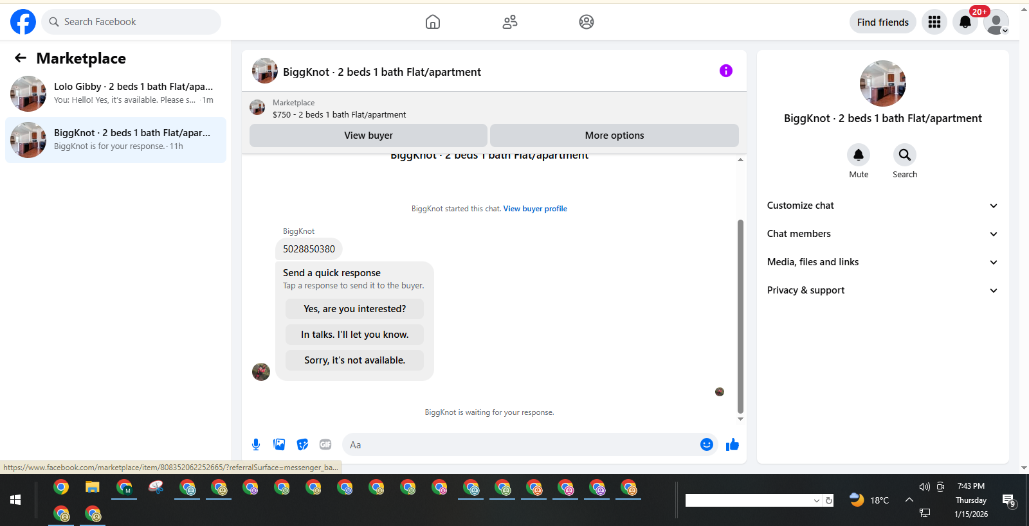Open the Friends icon in top navigation
This screenshot has height=526, width=1029.
510,22
